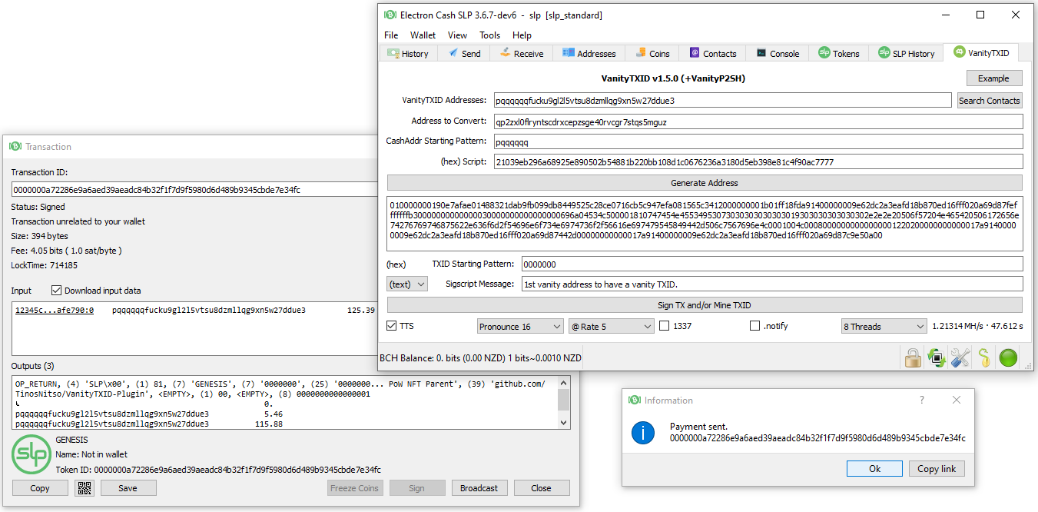The width and height of the screenshot is (1038, 512).
Task: Click the seed sprout icon
Action: pyautogui.click(x=984, y=357)
